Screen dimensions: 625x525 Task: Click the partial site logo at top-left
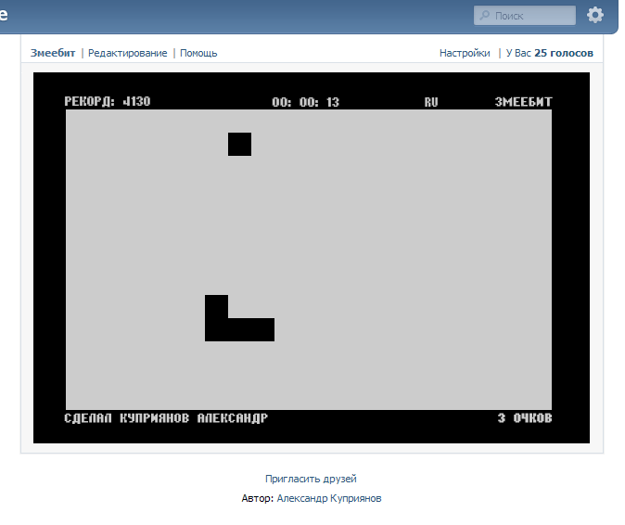[x=5, y=15]
